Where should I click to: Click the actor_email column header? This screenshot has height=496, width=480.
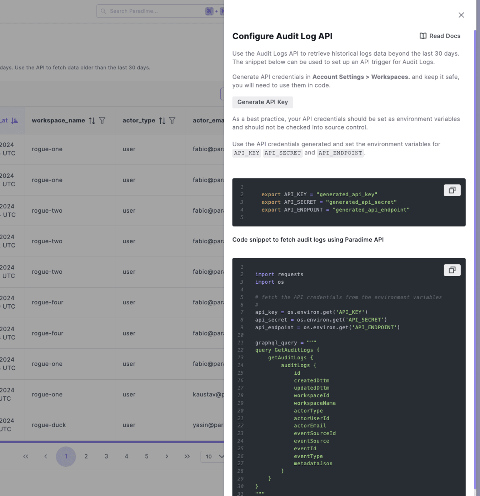click(x=205, y=121)
